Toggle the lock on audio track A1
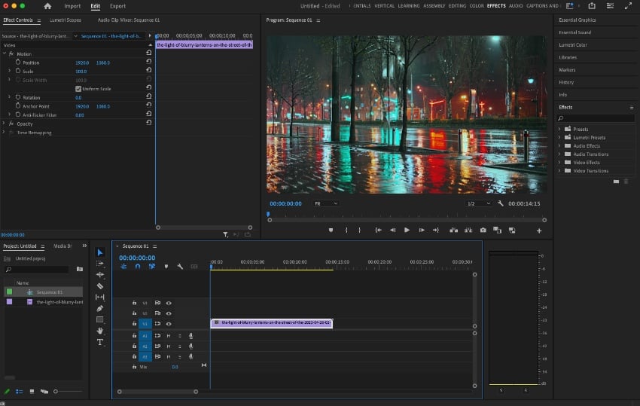The image size is (640, 406). click(134, 336)
